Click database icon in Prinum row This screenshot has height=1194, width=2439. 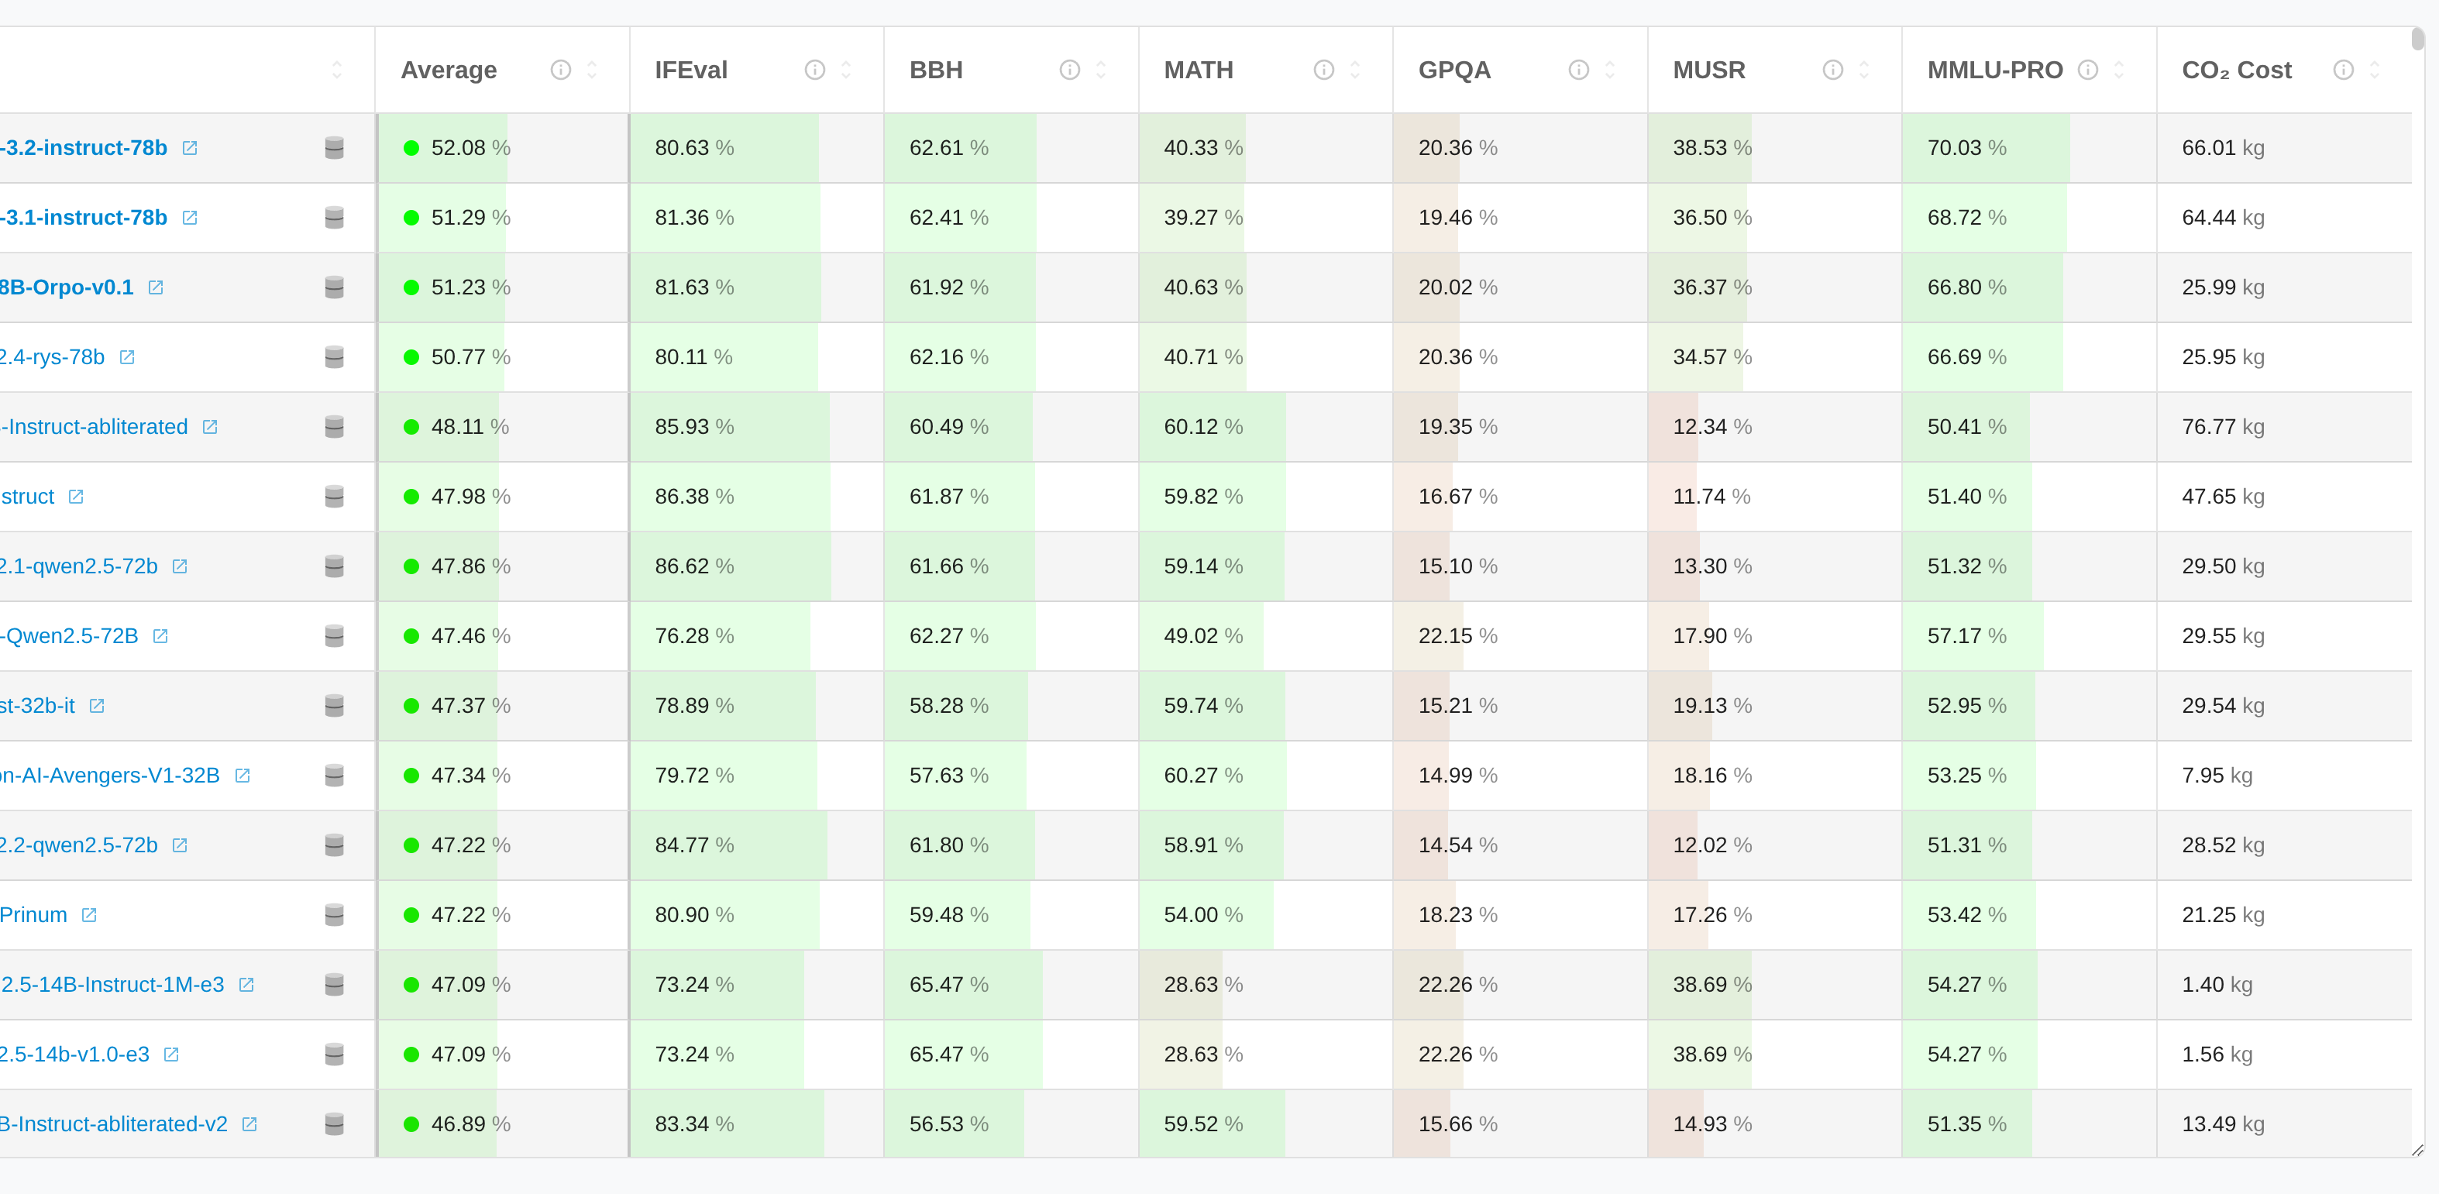tap(334, 914)
